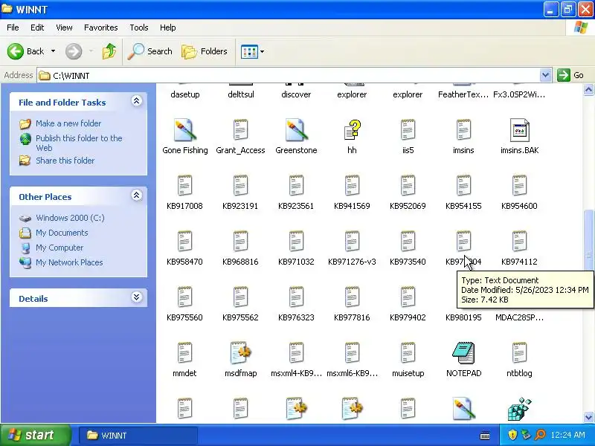
Task: Open the File menu
Action: coord(13,28)
